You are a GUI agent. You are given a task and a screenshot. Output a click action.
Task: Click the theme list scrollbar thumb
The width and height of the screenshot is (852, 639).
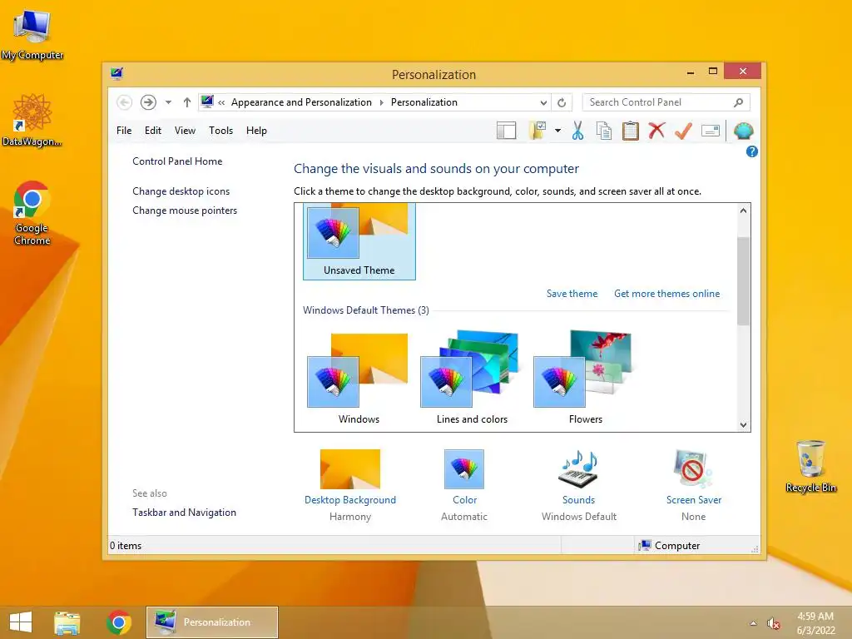tap(743, 281)
